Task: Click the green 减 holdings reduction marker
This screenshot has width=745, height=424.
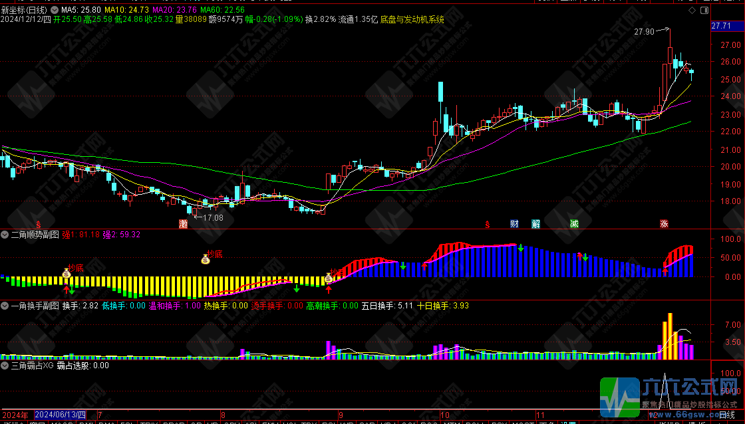Action: click(x=574, y=224)
